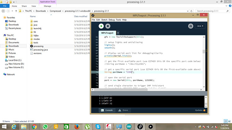This screenshot has width=232, height=130.
Task: Switch to the Errors tab
Action: [x=123, y=110]
